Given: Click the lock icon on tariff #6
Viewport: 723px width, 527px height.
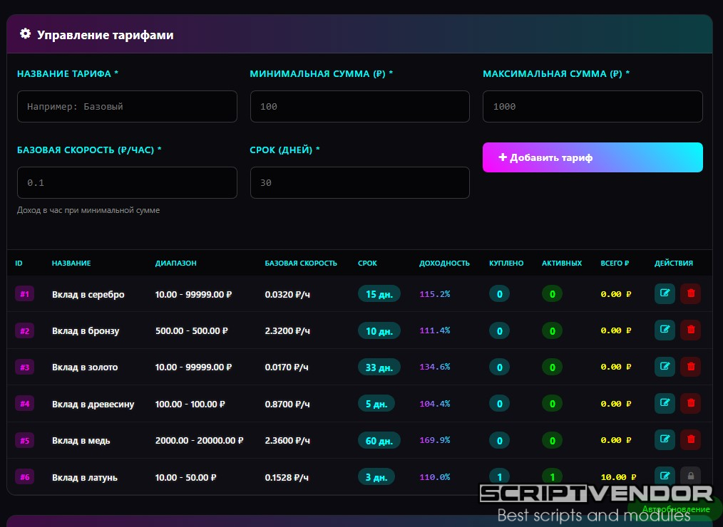Looking at the screenshot, I should tap(690, 476).
